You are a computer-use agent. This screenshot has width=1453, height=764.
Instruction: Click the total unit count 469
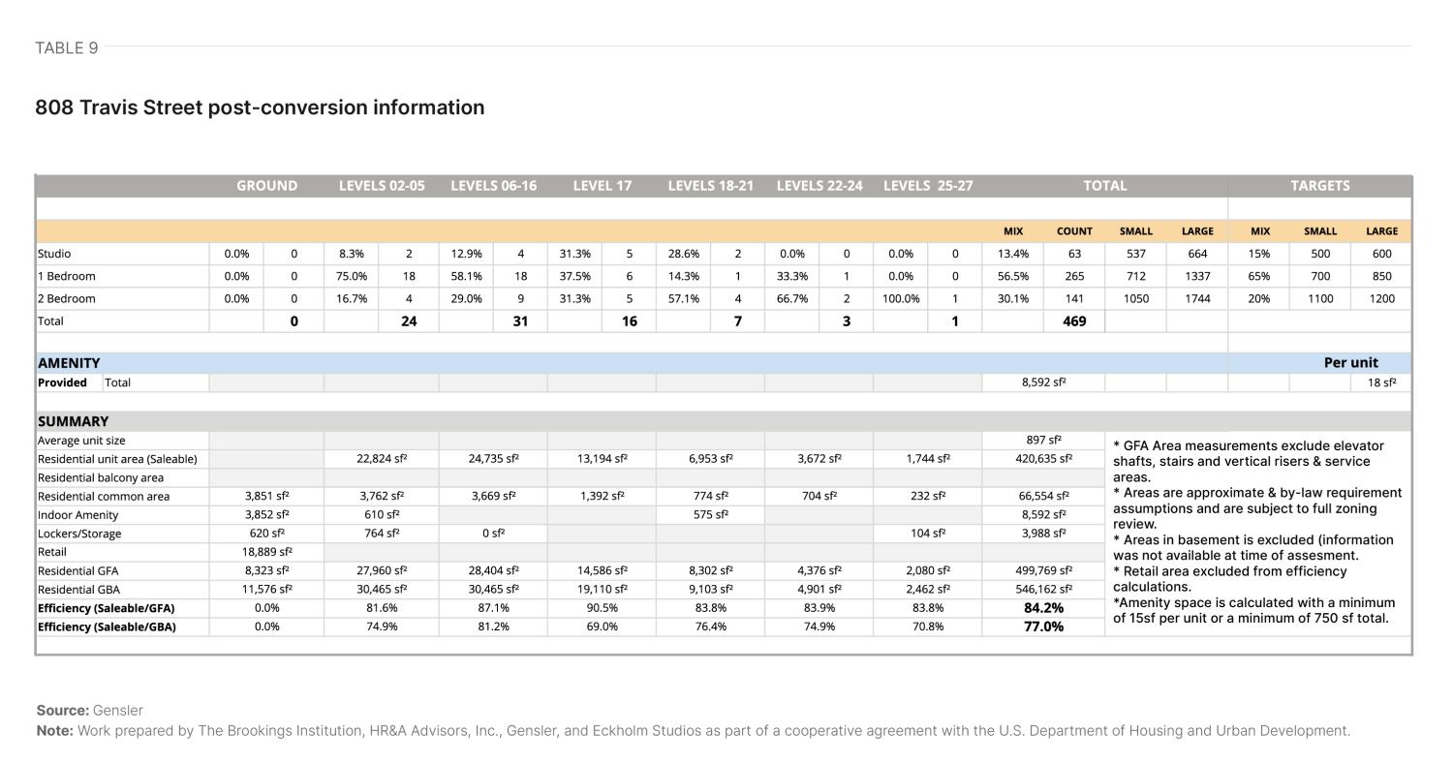[1074, 321]
